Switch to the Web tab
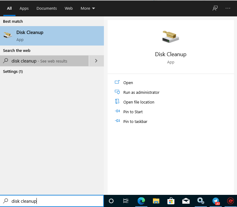The image size is (237, 207). tap(69, 8)
